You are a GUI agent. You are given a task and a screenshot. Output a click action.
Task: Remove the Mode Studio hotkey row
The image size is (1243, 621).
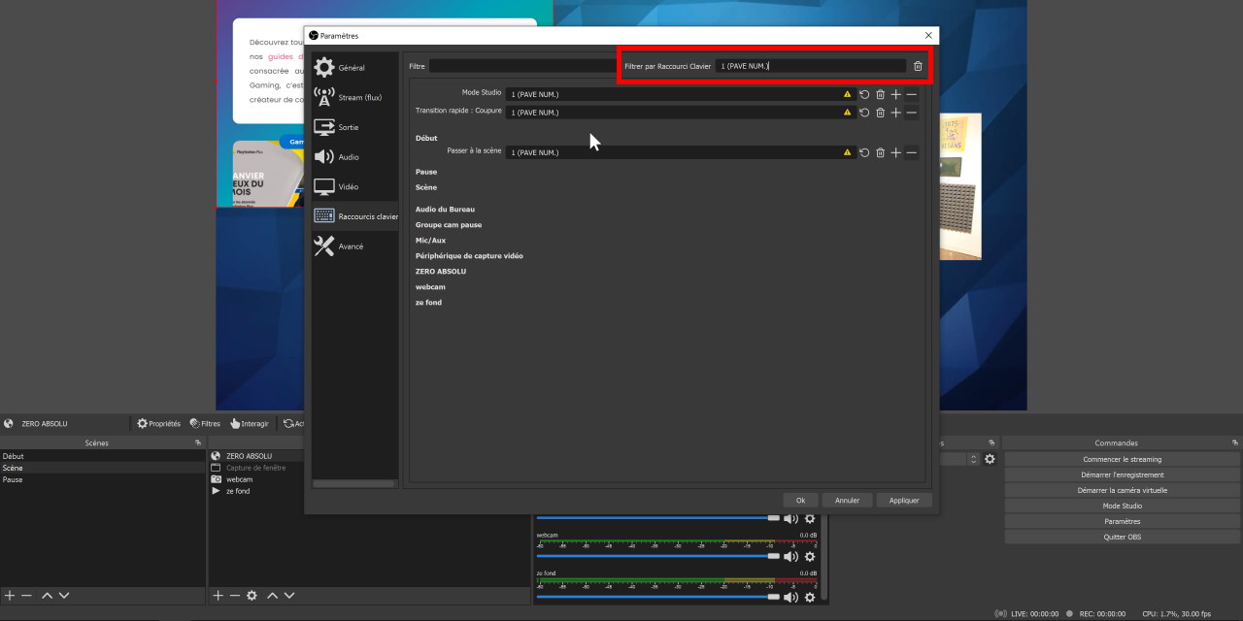point(911,94)
